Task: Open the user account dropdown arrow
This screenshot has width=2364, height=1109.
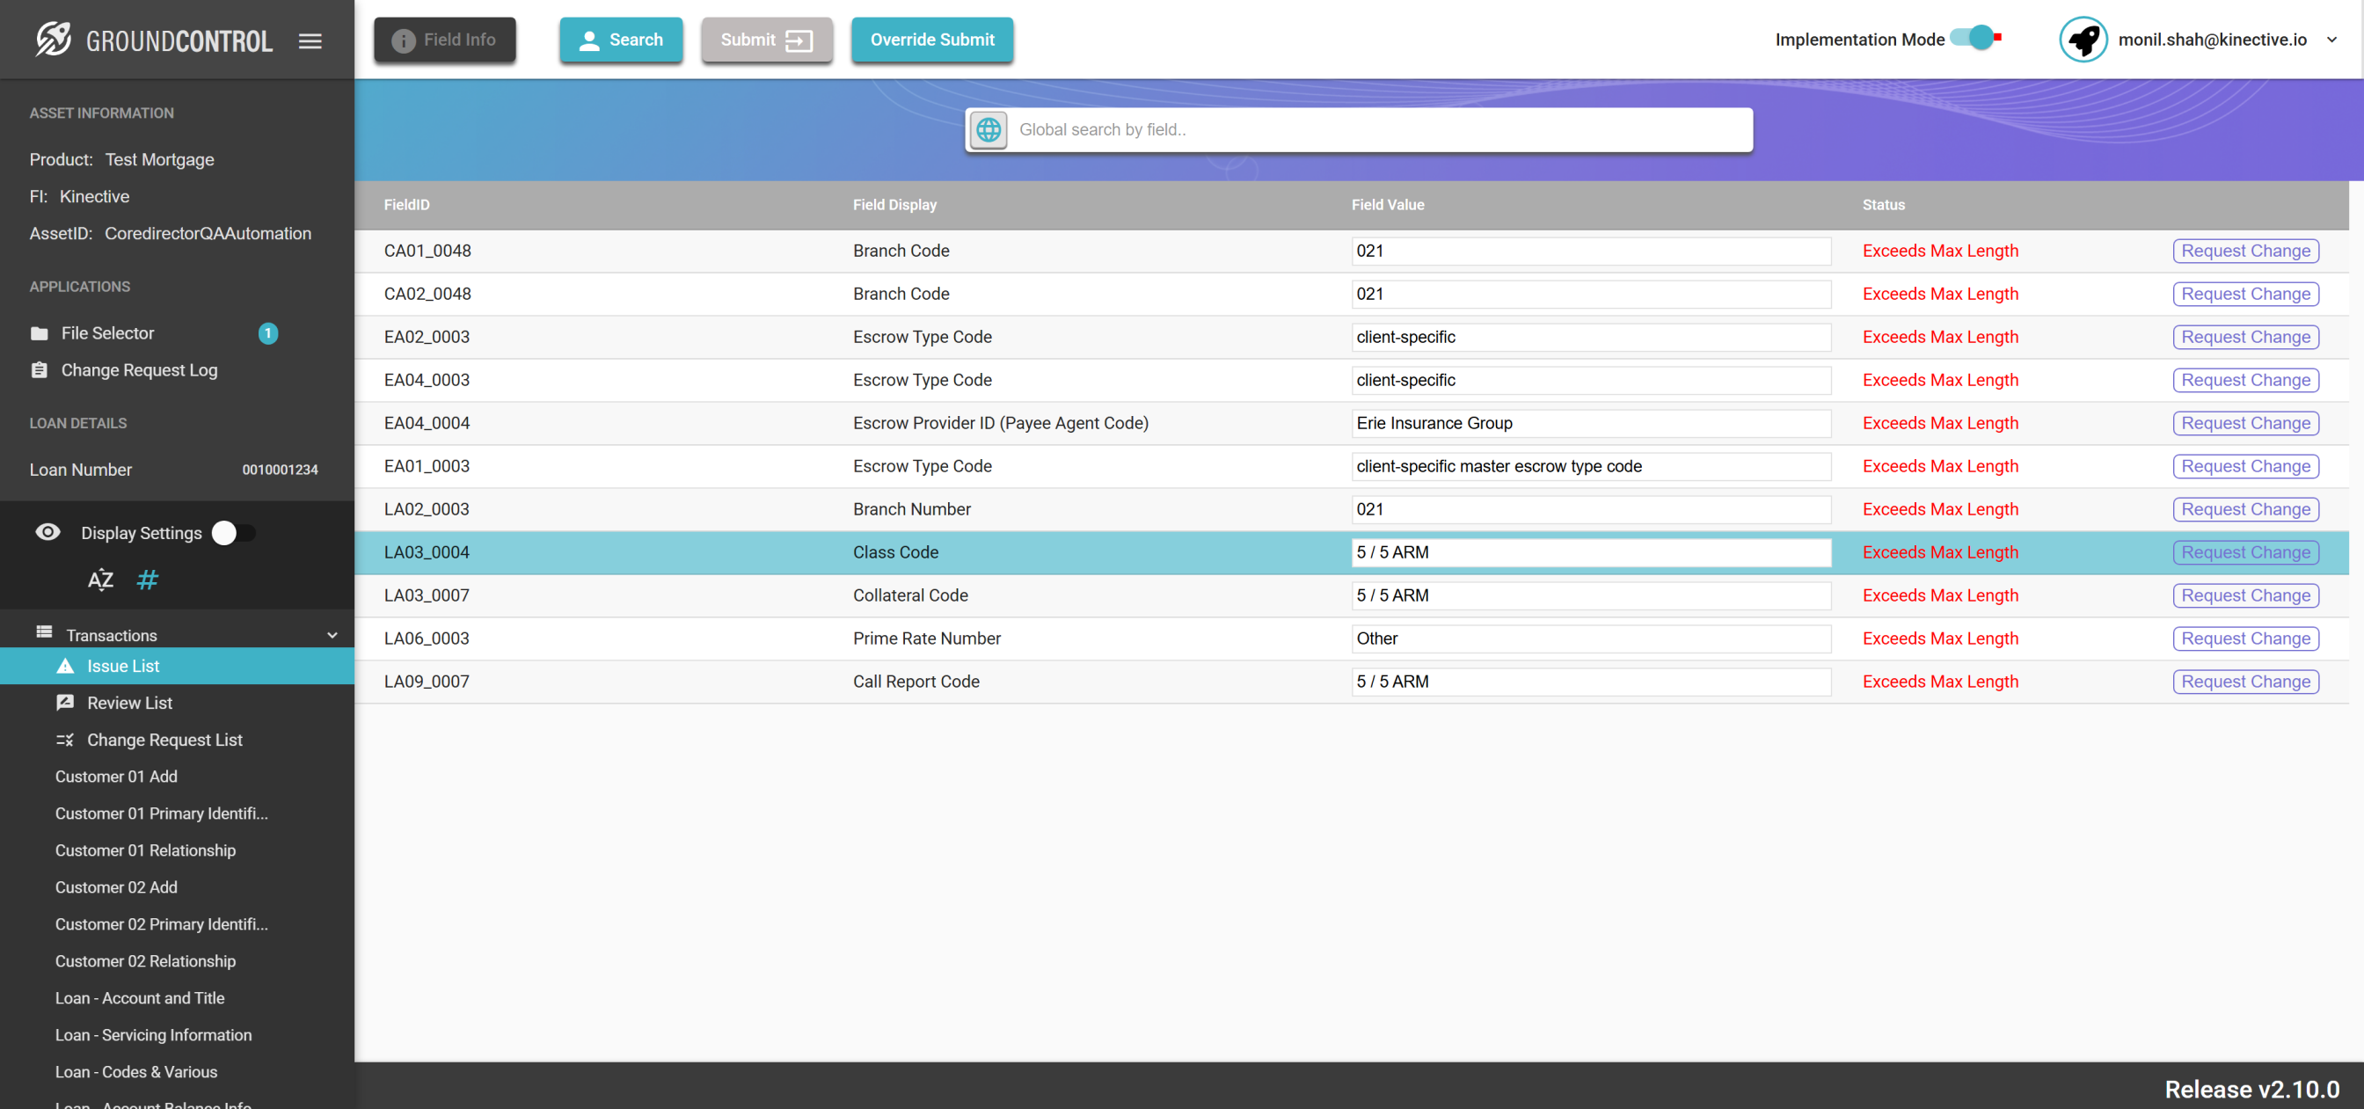Action: coord(2331,40)
